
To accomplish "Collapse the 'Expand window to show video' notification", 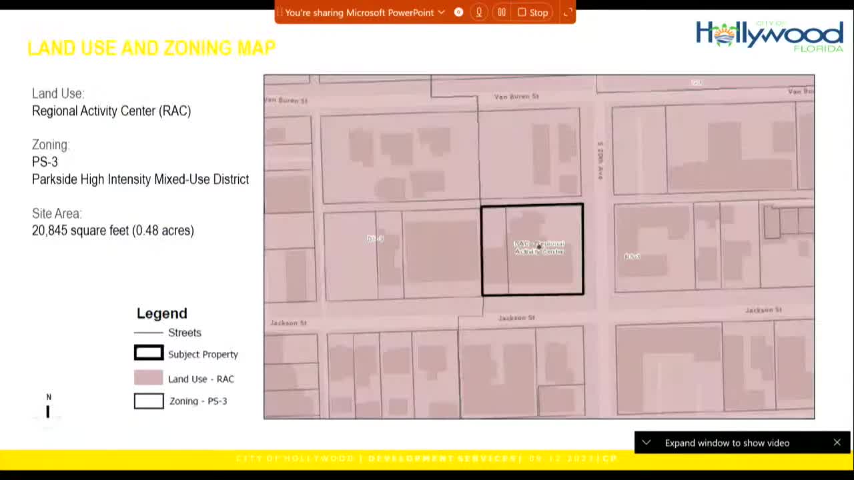I will [x=646, y=442].
